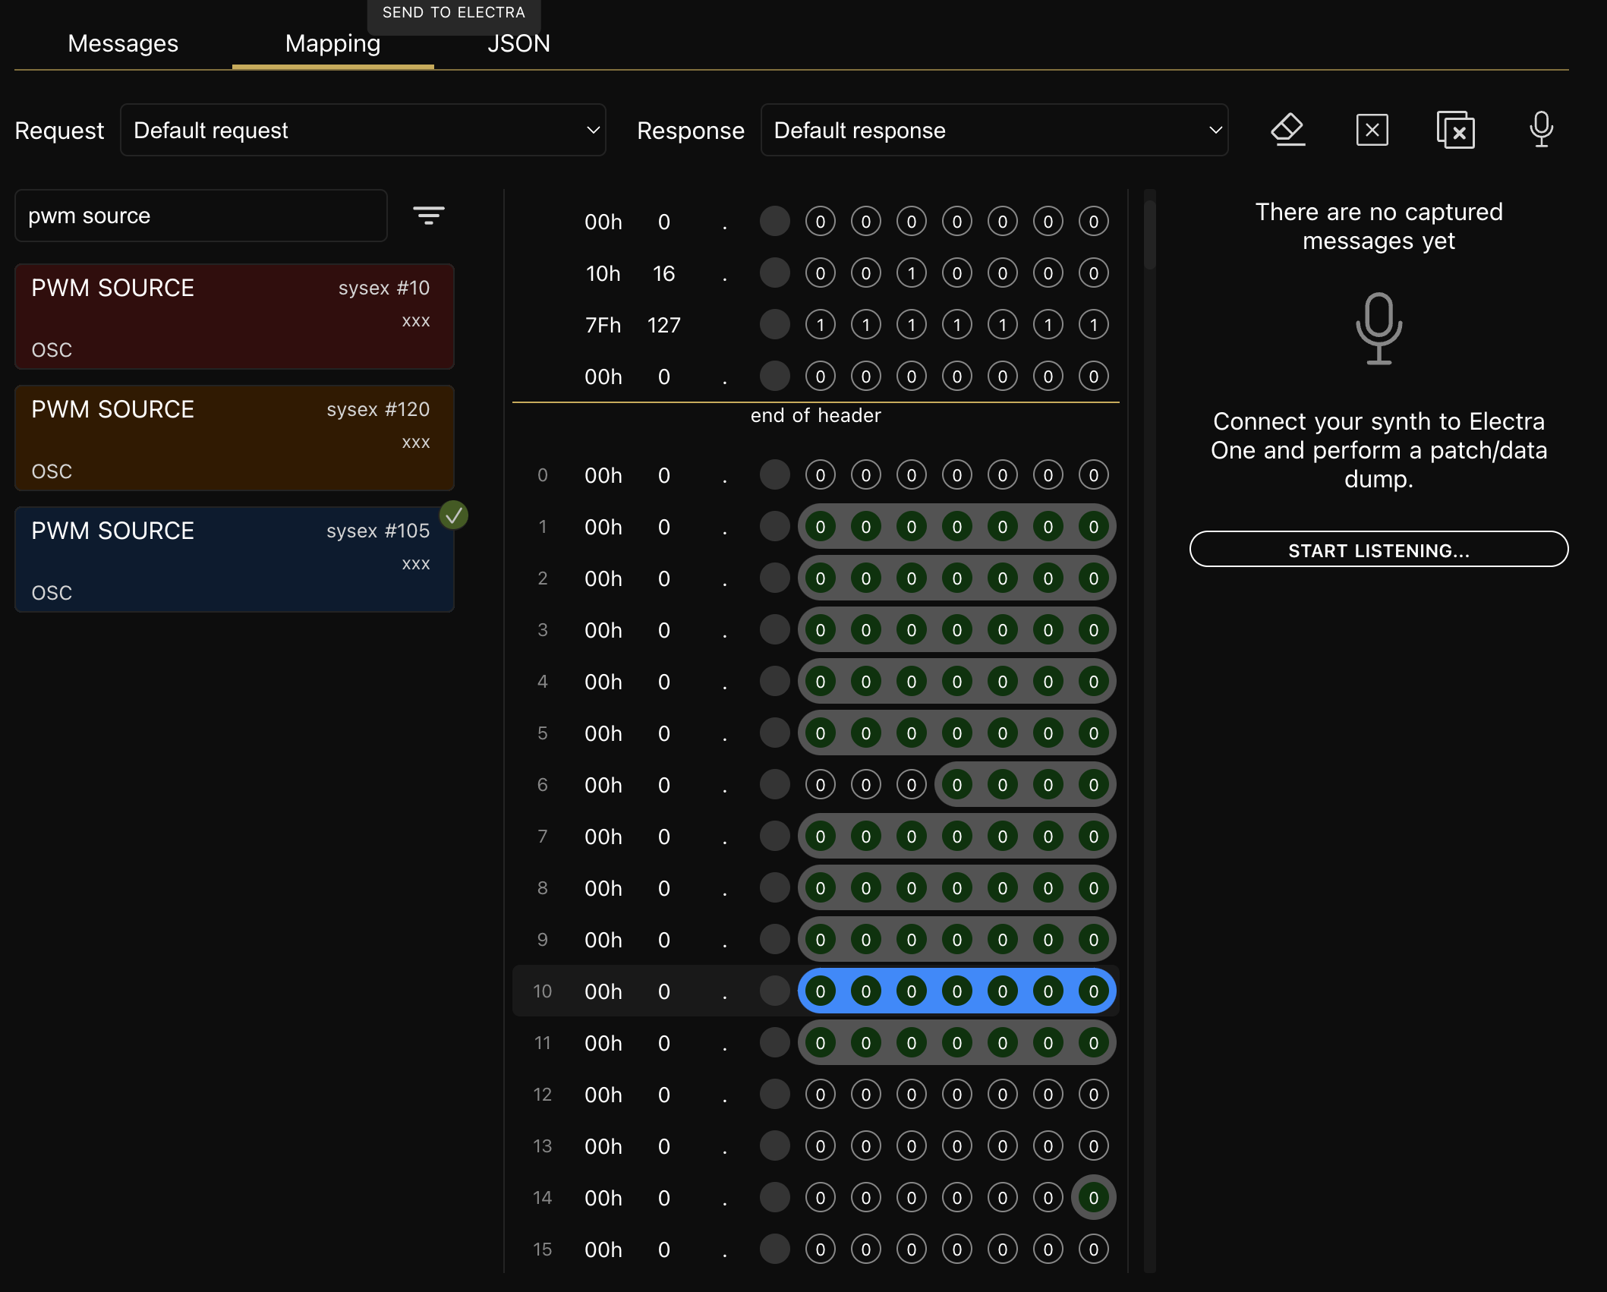Click the green checkmark badge on sysex #105
Image resolution: width=1607 pixels, height=1292 pixels.
[454, 515]
